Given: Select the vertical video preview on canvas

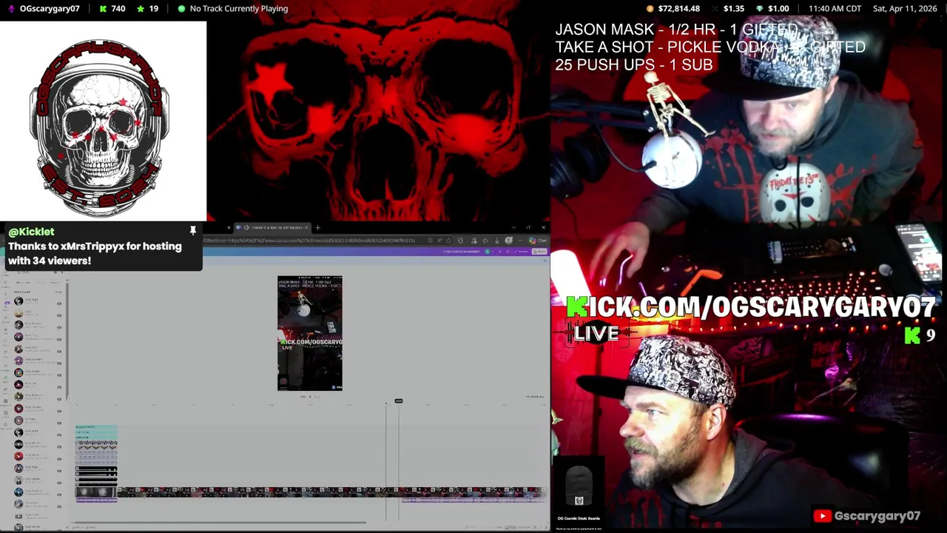Looking at the screenshot, I should click(310, 333).
